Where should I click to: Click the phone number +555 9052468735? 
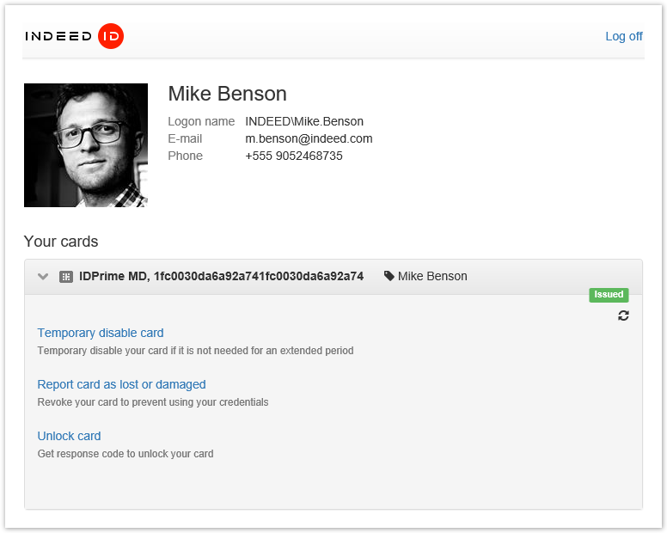[x=294, y=156]
